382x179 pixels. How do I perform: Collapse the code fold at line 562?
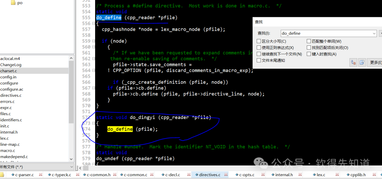coord(93,59)
